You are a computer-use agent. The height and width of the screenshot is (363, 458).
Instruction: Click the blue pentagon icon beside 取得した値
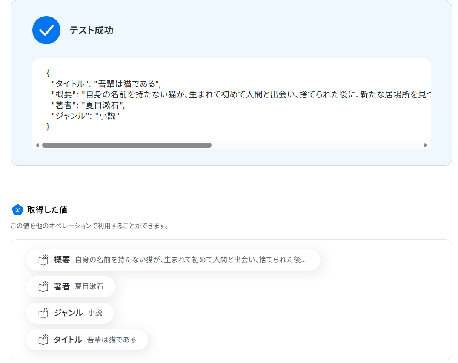(17, 210)
